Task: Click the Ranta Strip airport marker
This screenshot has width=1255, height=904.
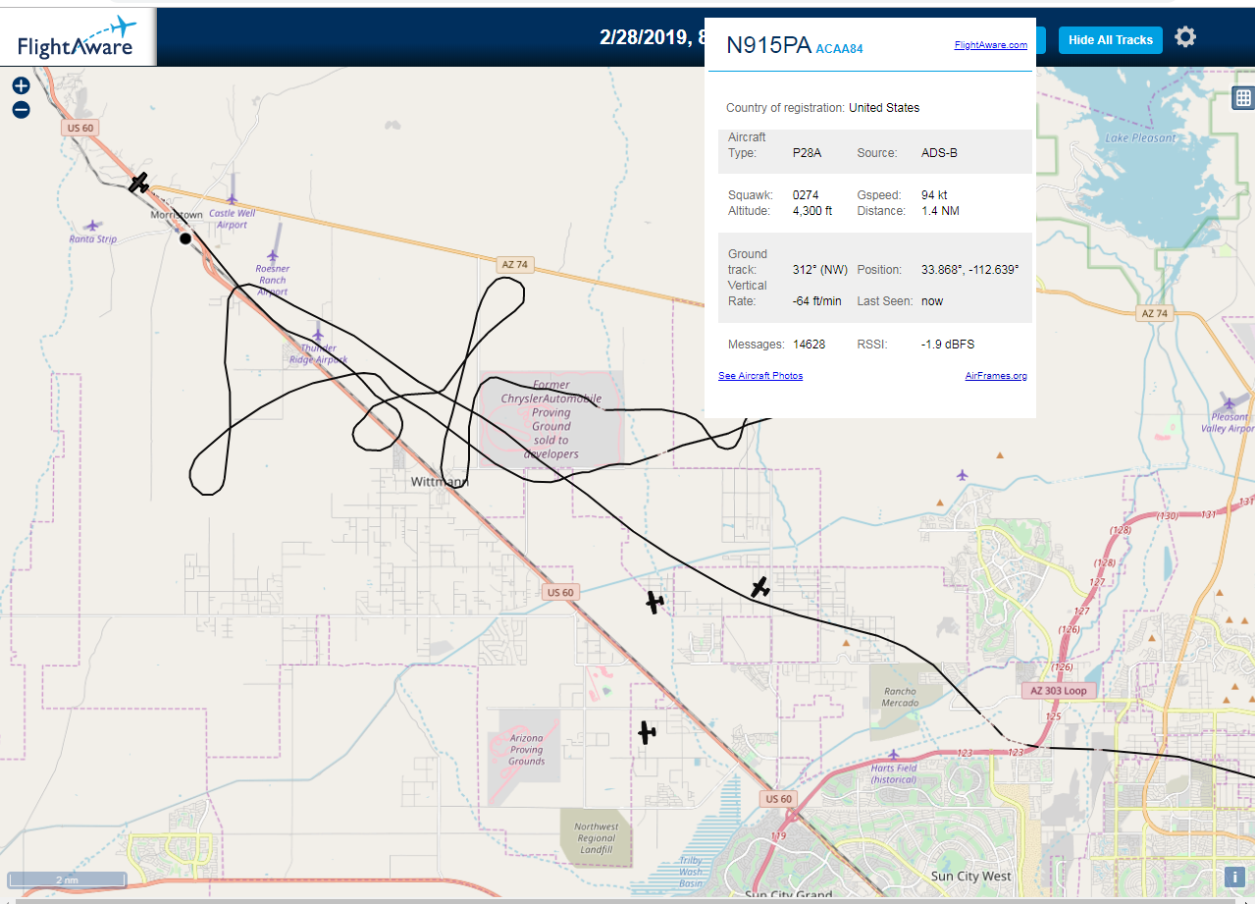Action: [92, 226]
